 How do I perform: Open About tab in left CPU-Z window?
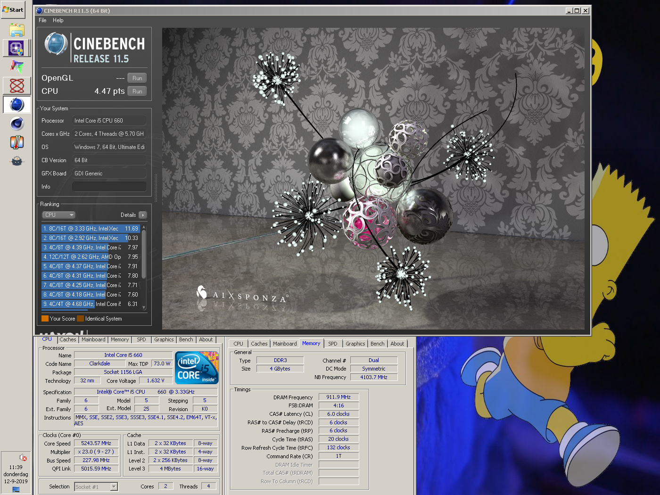[x=206, y=339]
